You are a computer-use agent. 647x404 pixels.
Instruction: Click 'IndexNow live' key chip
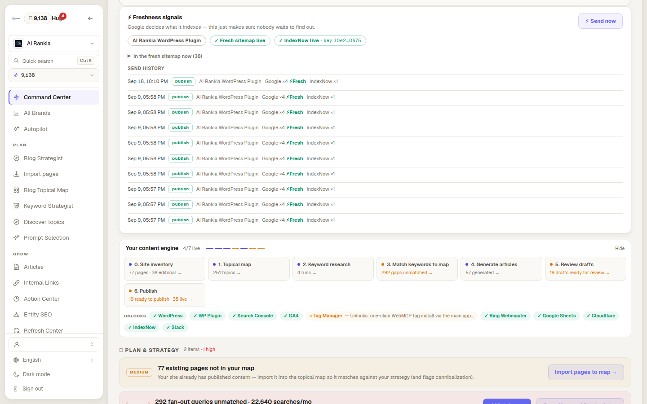[320, 40]
